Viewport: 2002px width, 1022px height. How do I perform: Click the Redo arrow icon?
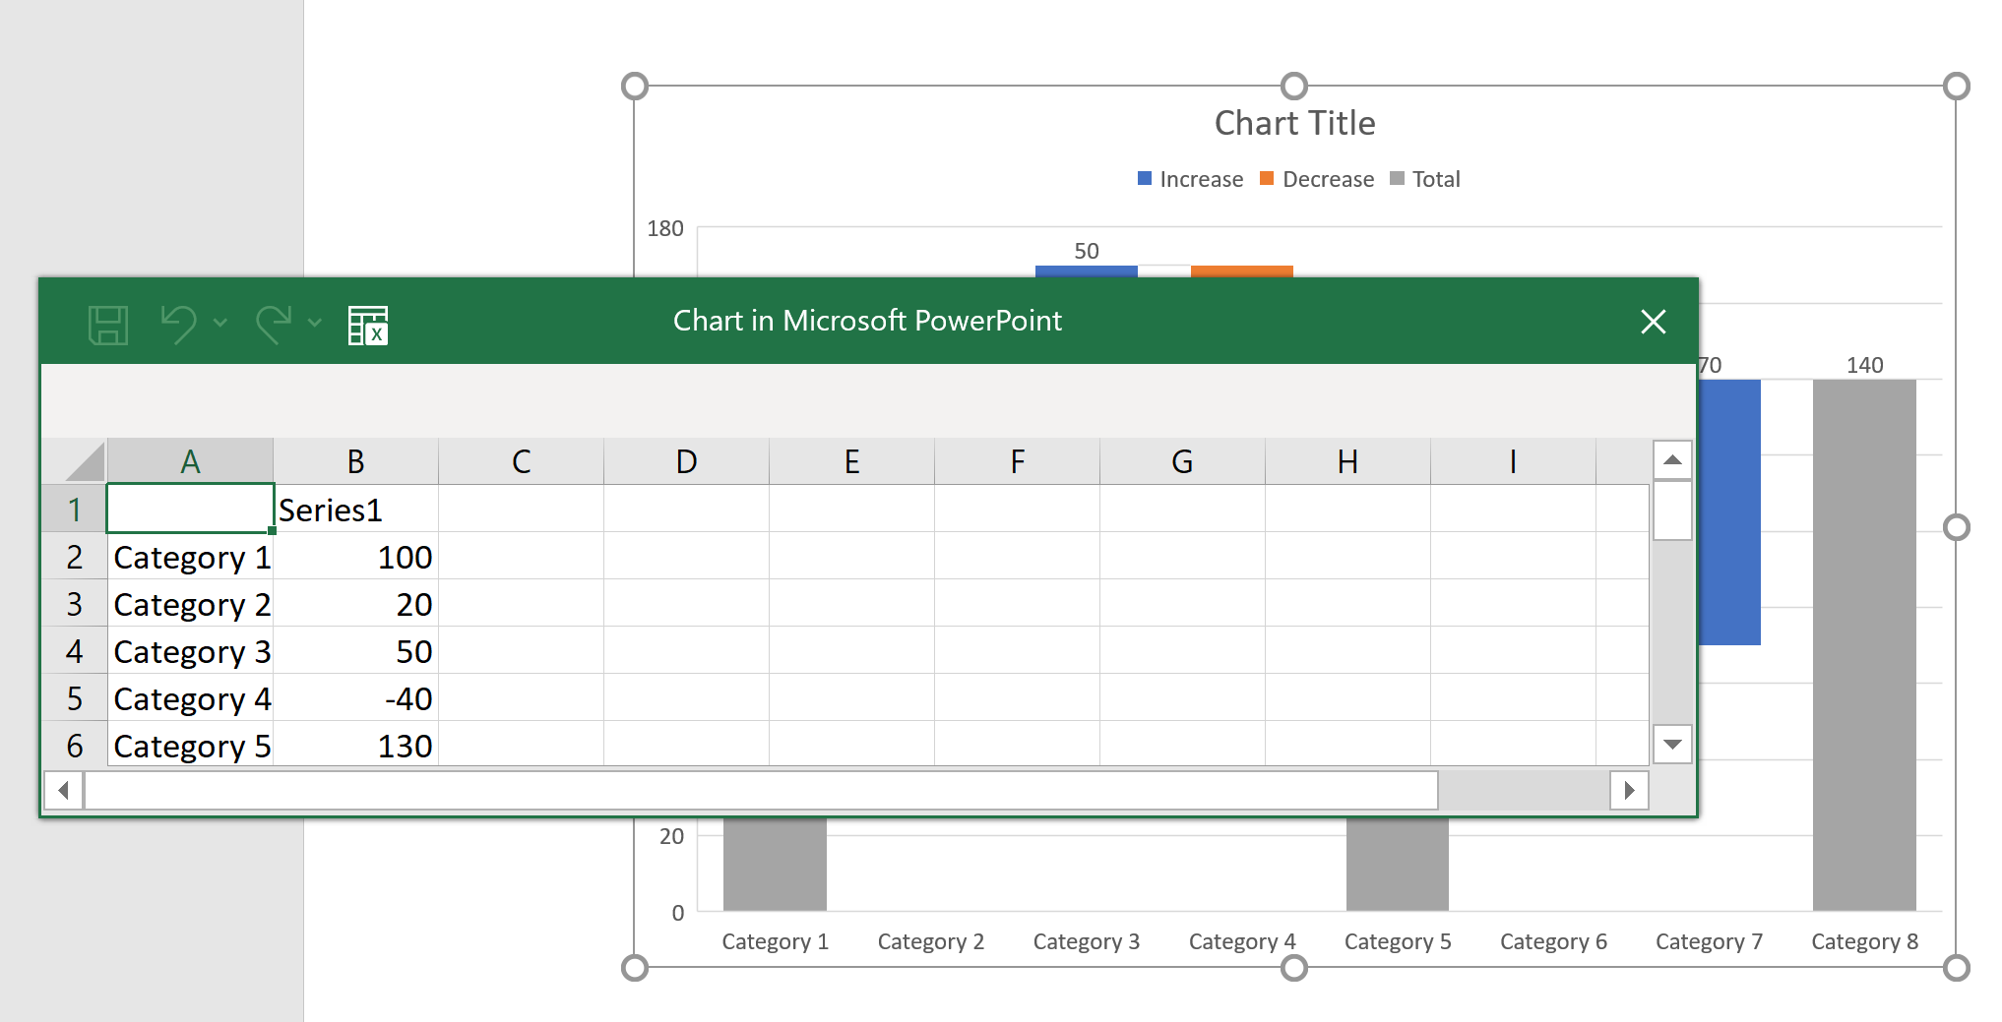pos(274,324)
